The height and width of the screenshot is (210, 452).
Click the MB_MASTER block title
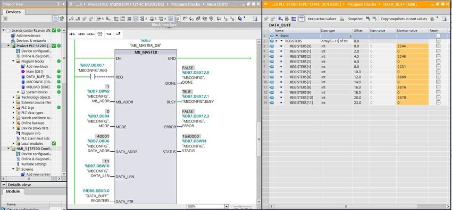pos(146,52)
